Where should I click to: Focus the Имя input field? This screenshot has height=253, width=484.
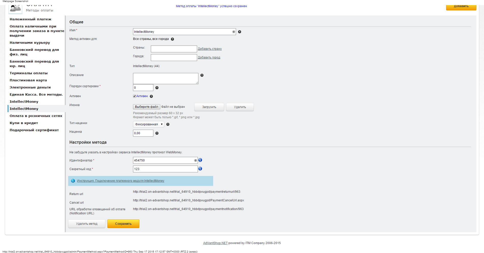pos(184,32)
